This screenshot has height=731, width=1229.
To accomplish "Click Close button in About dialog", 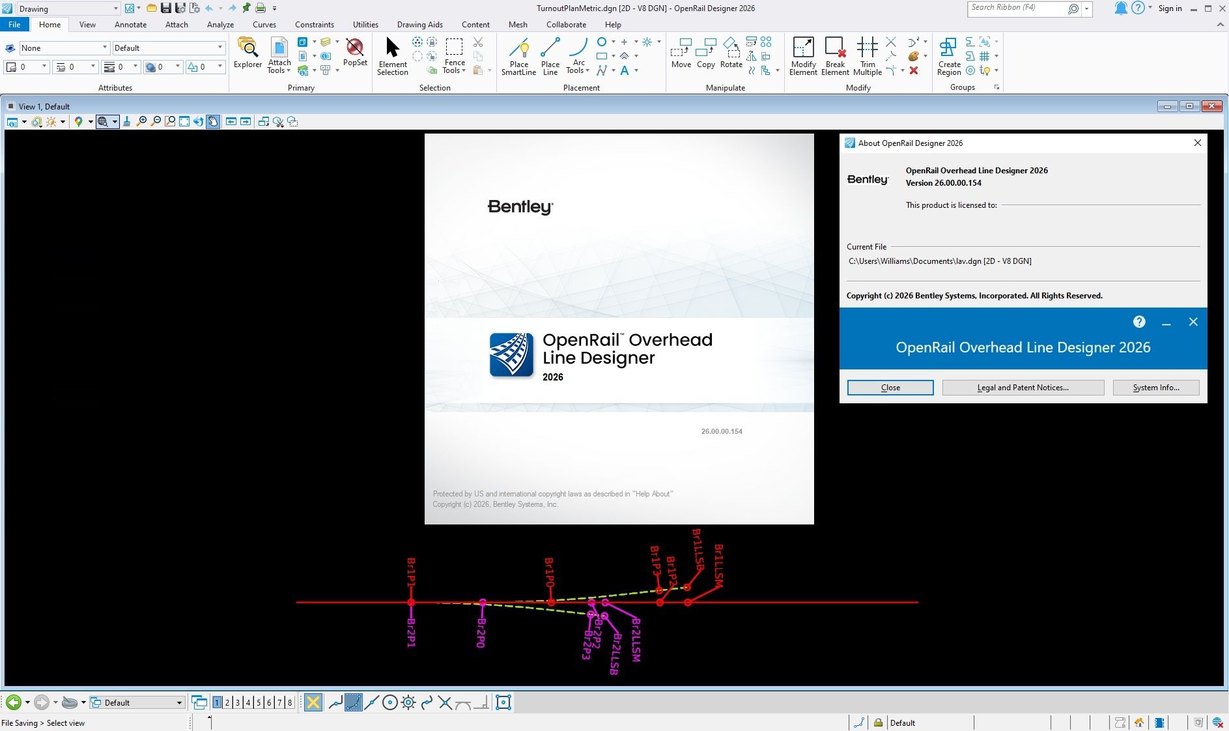I will pos(890,388).
